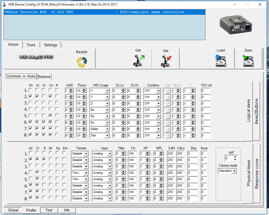Minimize the VKB Device Config window
This screenshot has width=269, height=215.
(x=235, y=4)
